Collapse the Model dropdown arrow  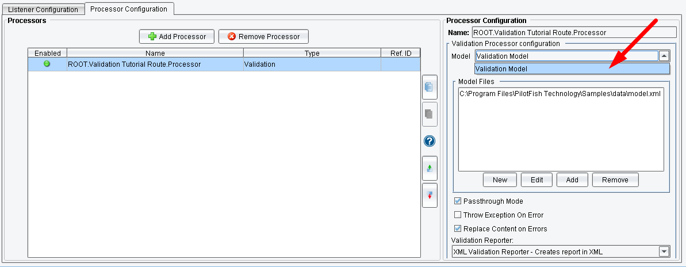pos(664,56)
